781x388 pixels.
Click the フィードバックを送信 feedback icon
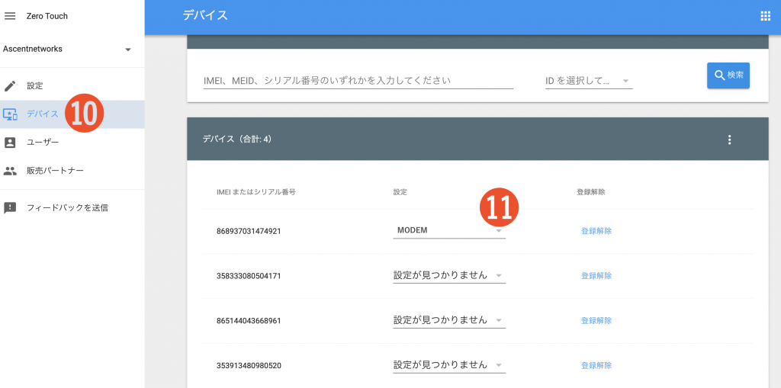(x=10, y=207)
